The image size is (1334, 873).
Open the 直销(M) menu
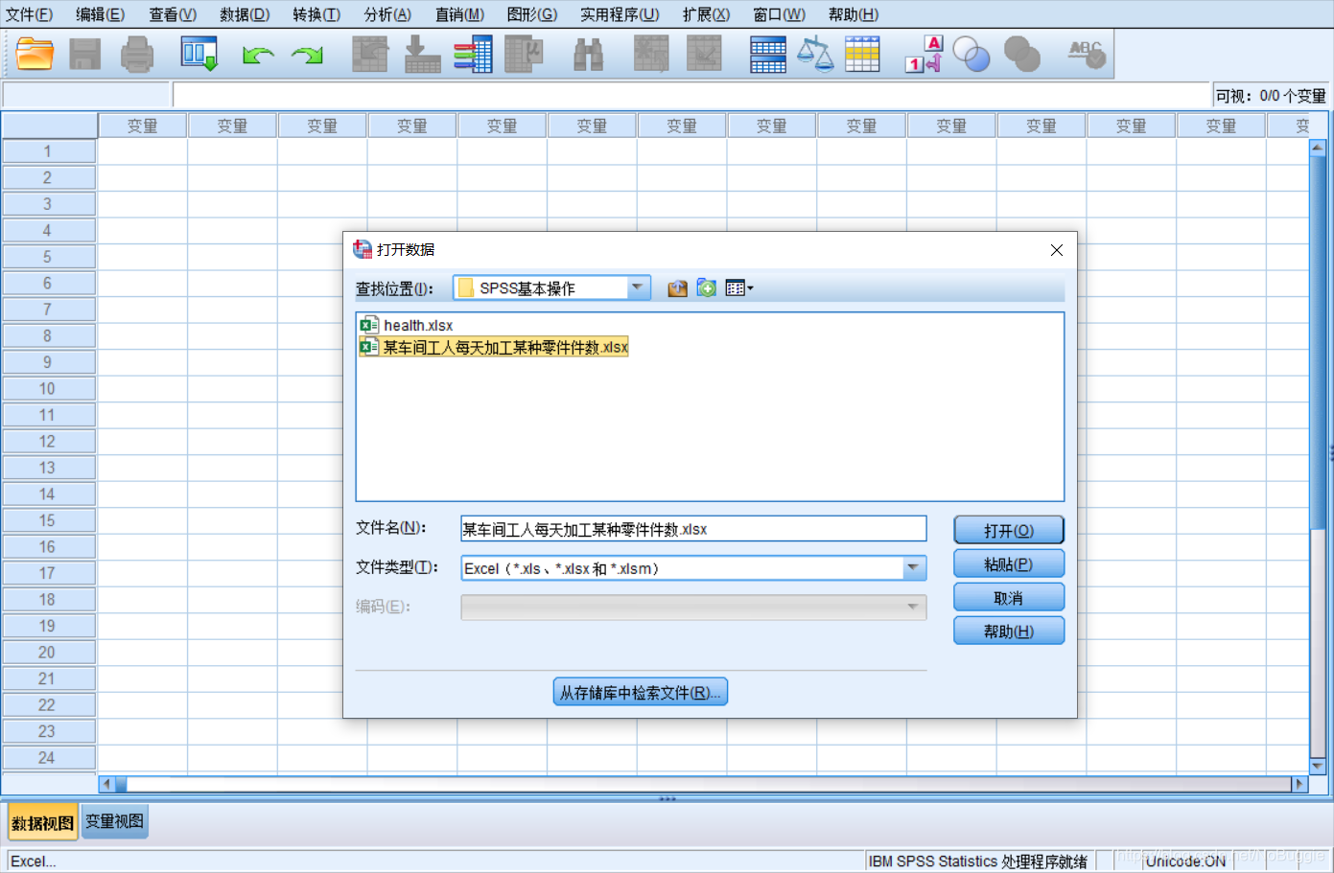point(459,14)
